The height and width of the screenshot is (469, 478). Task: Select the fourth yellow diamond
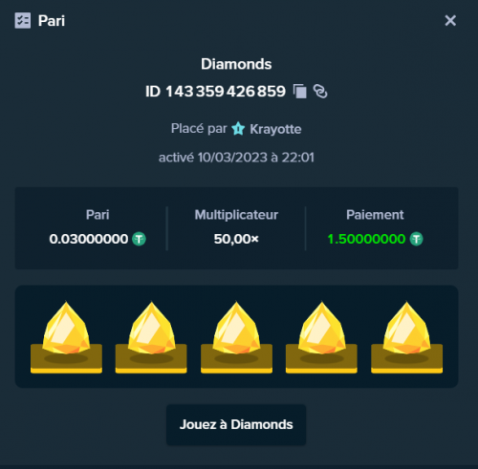tap(321, 337)
